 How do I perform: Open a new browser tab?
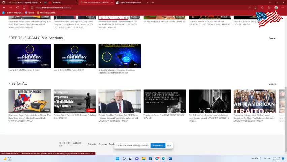153,2
